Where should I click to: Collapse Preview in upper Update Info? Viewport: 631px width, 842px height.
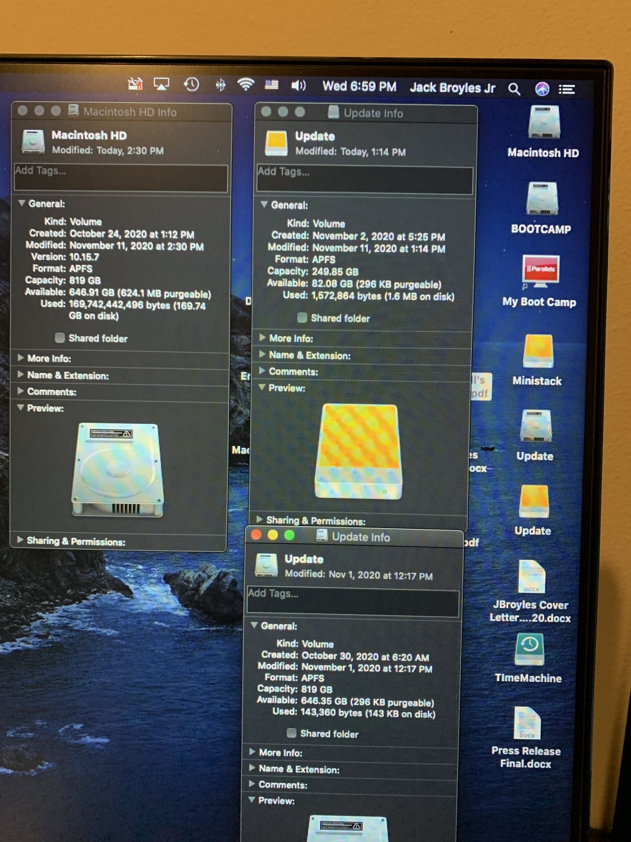[x=262, y=387]
